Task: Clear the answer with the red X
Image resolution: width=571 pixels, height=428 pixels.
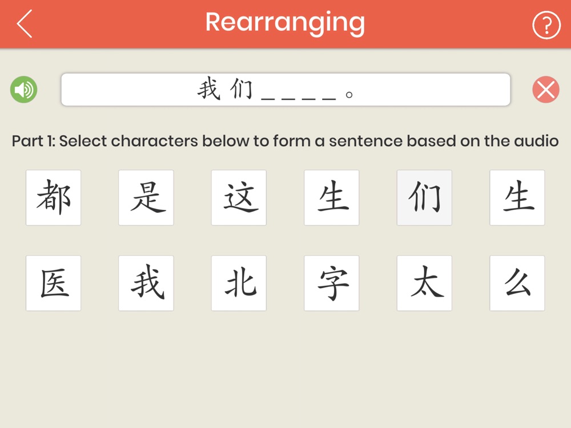Action: click(546, 90)
